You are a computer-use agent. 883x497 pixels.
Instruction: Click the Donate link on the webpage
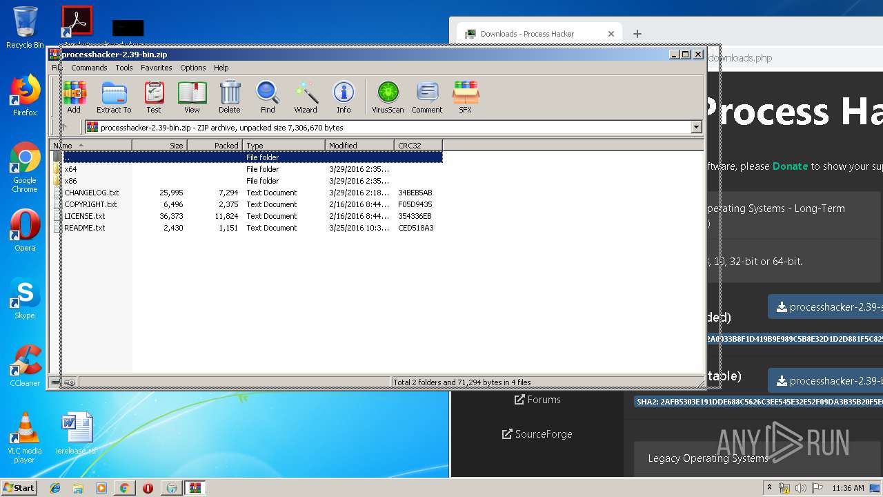click(790, 166)
